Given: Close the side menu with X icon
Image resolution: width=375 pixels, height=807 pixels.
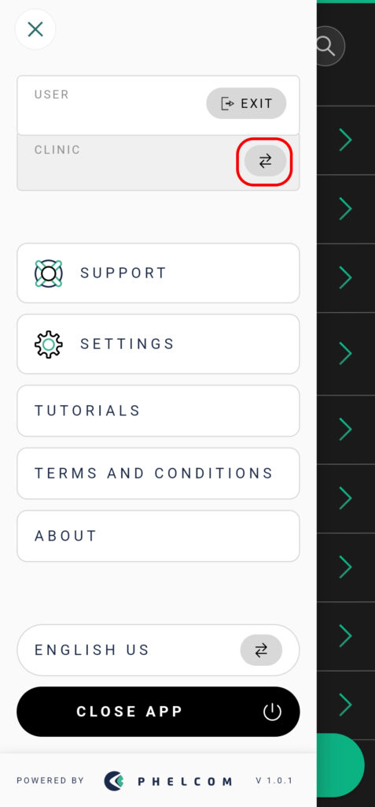Looking at the screenshot, I should [x=35, y=29].
